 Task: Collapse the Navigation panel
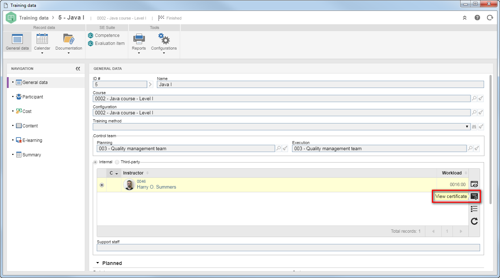click(78, 68)
